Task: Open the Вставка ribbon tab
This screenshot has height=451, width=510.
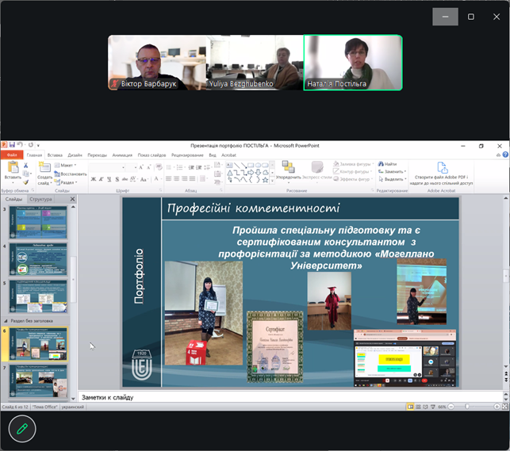Action: click(x=55, y=155)
